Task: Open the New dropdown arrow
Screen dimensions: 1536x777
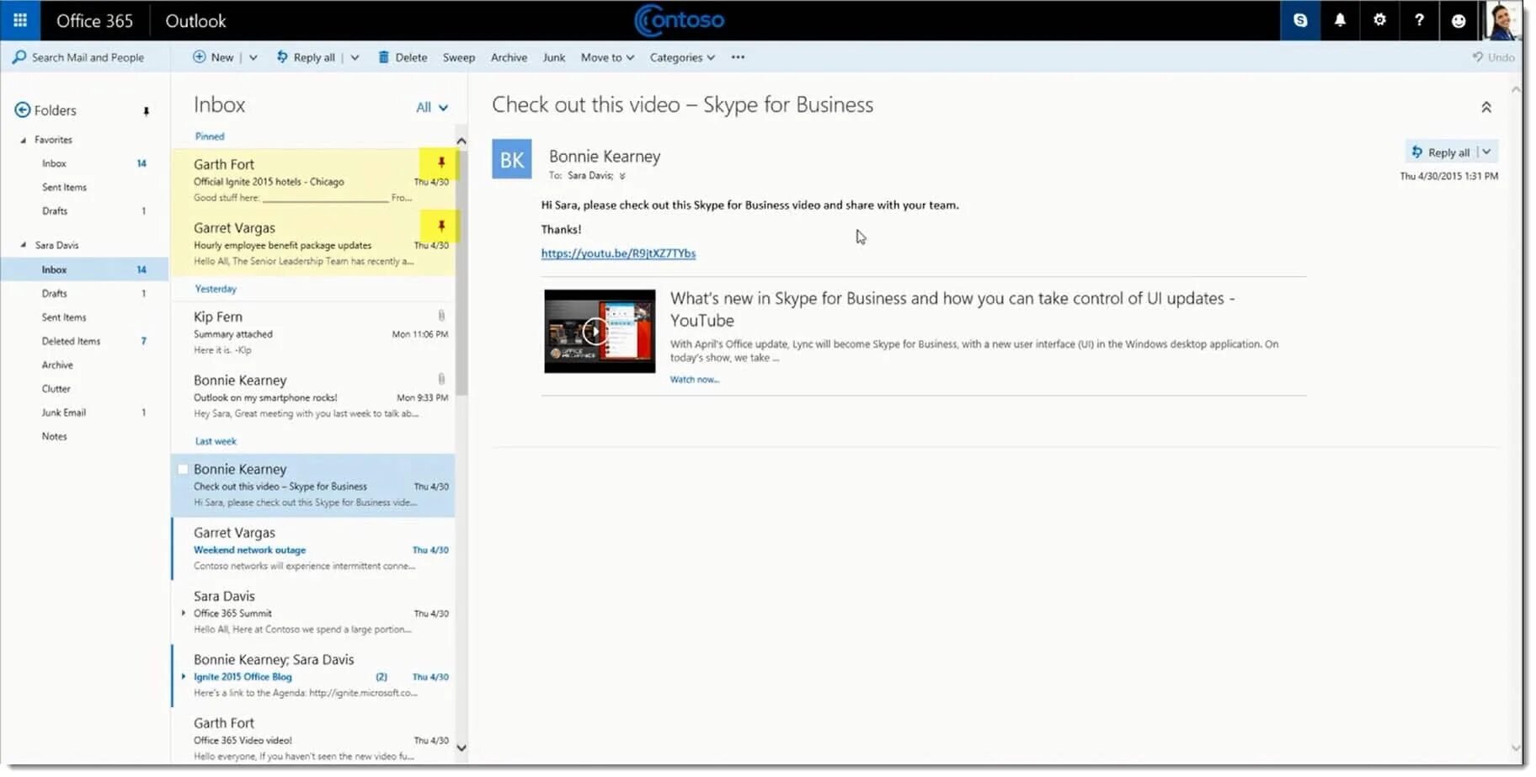Action: [253, 57]
